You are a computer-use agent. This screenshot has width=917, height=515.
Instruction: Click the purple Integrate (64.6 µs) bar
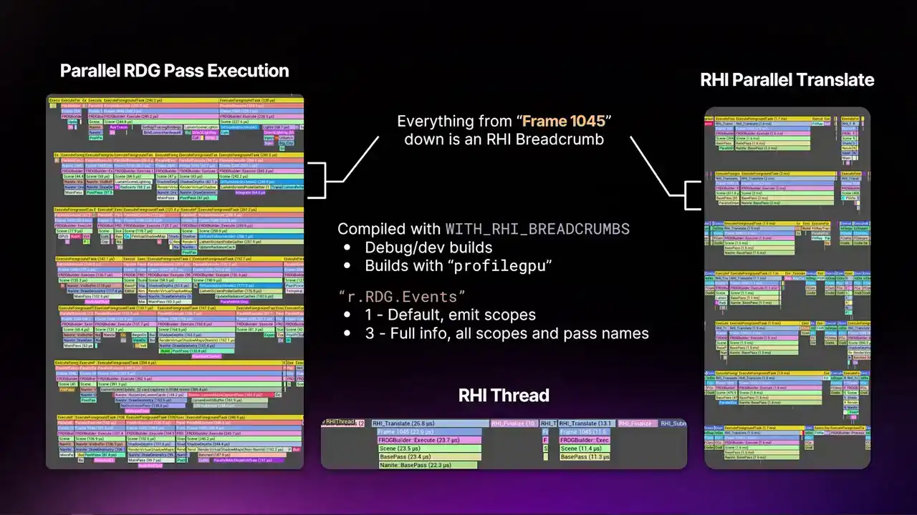pyautogui.click(x=249, y=191)
